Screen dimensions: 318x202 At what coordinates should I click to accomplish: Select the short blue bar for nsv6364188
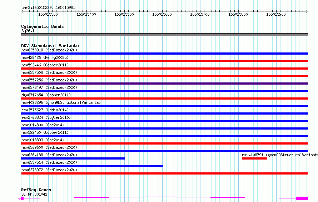73,158
